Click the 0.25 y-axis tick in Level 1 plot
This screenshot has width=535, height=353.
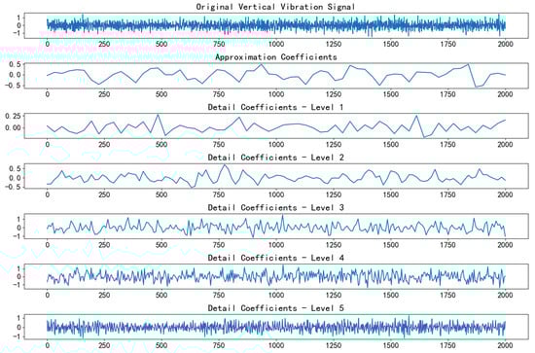[13, 117]
